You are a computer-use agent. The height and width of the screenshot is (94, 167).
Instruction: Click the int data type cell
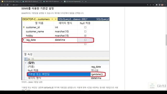[65, 27]
